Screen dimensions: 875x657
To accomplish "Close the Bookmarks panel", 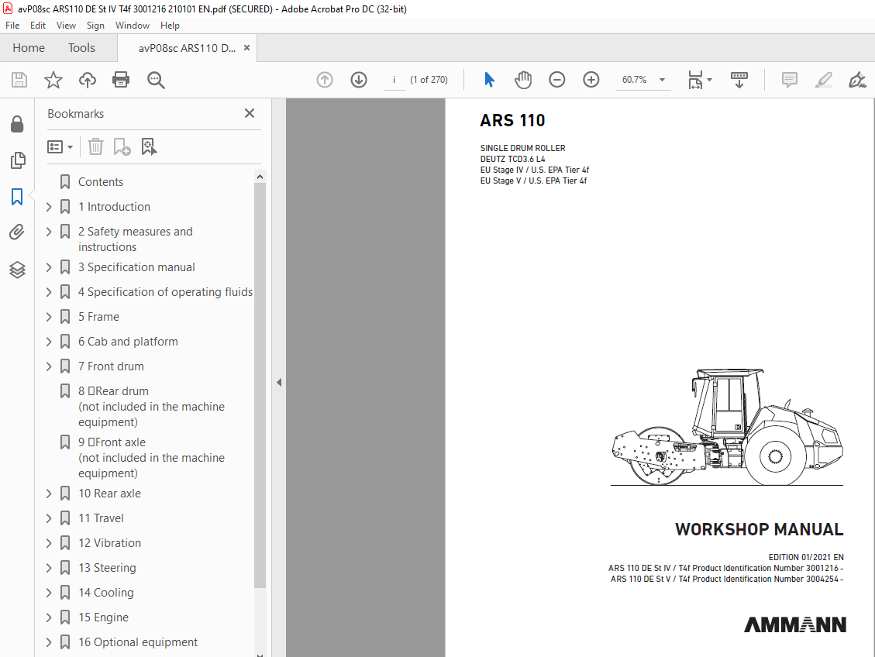I will point(250,113).
